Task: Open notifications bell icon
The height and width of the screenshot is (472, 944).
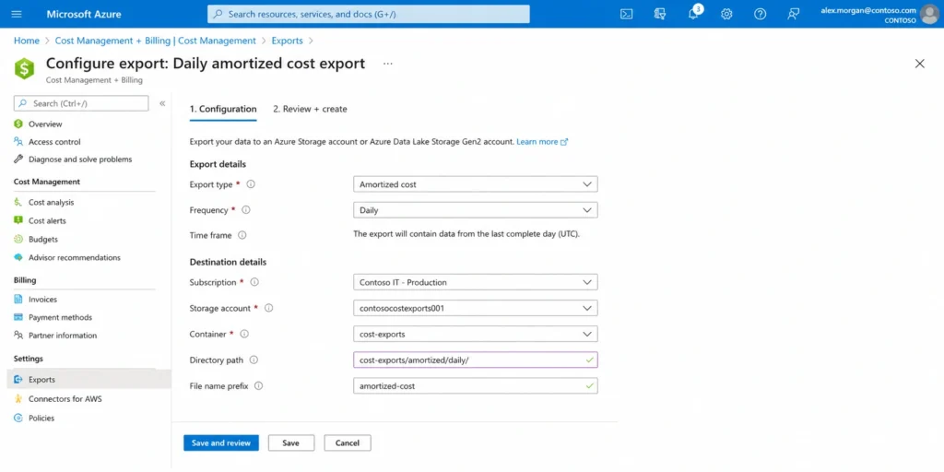Action: pyautogui.click(x=693, y=14)
